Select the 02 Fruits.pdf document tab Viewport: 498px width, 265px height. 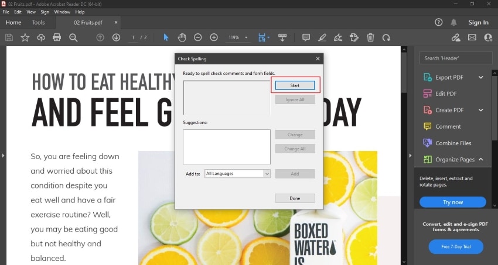click(x=88, y=22)
